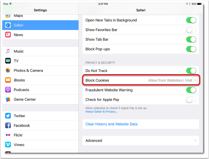Tap the Block Cookies row label

pyautogui.click(x=97, y=80)
